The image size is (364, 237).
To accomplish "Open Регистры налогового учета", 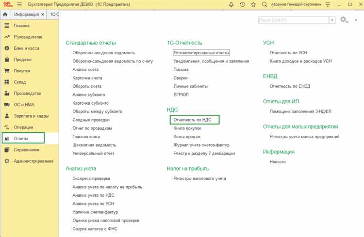I will [199, 178].
